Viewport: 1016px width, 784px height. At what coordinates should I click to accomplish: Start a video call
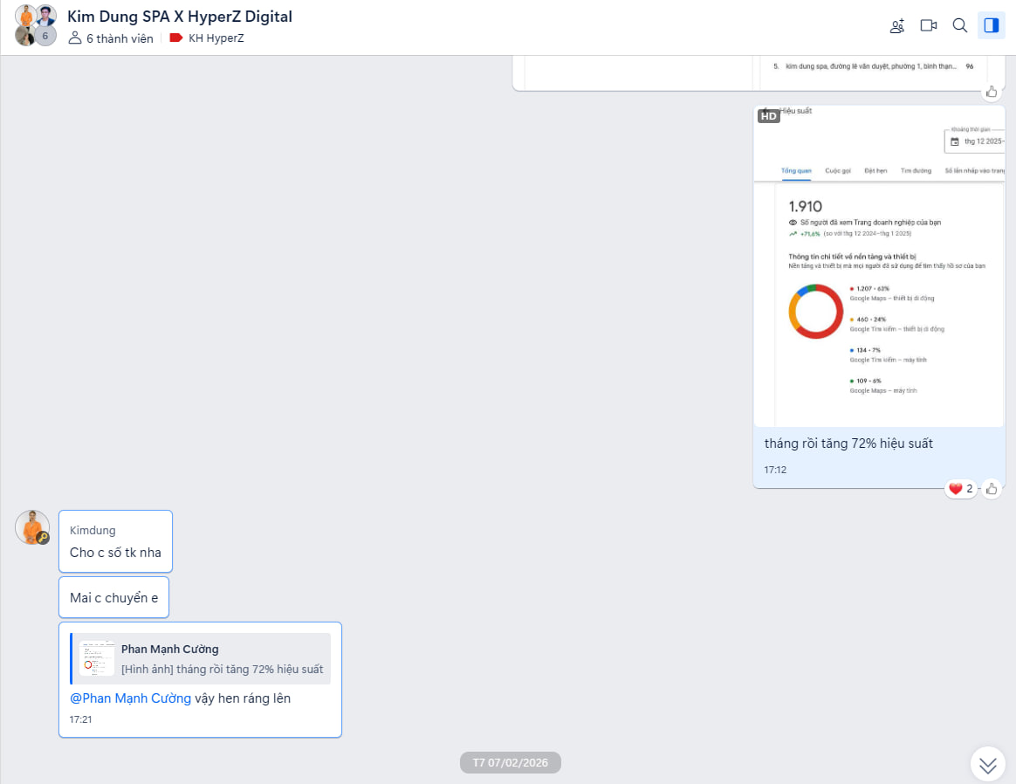pos(929,25)
